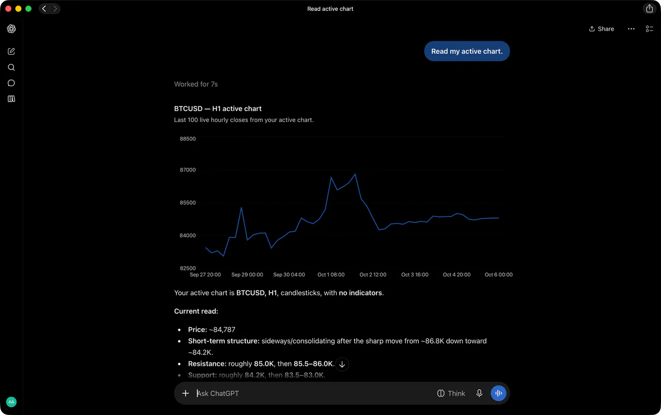Share this conversation via Share button
This screenshot has width=661, height=415.
602,29
